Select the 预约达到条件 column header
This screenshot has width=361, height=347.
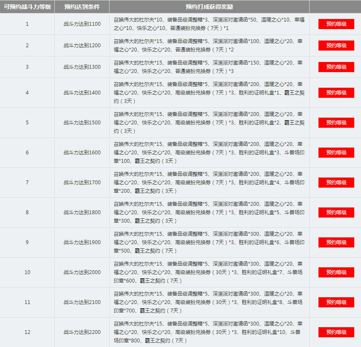[81, 6]
